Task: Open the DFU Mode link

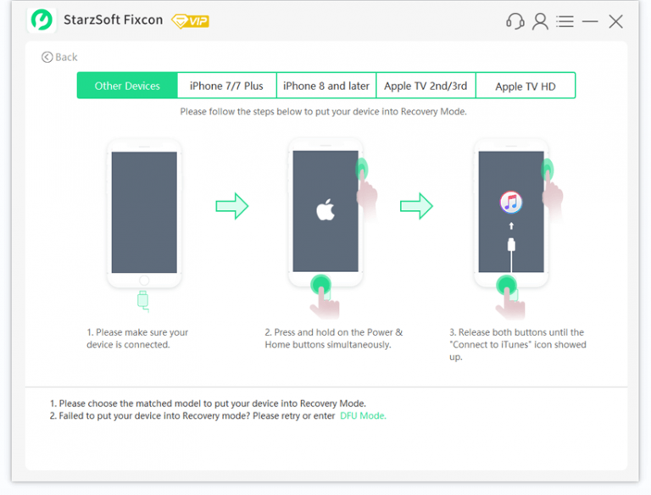Action: coord(363,416)
